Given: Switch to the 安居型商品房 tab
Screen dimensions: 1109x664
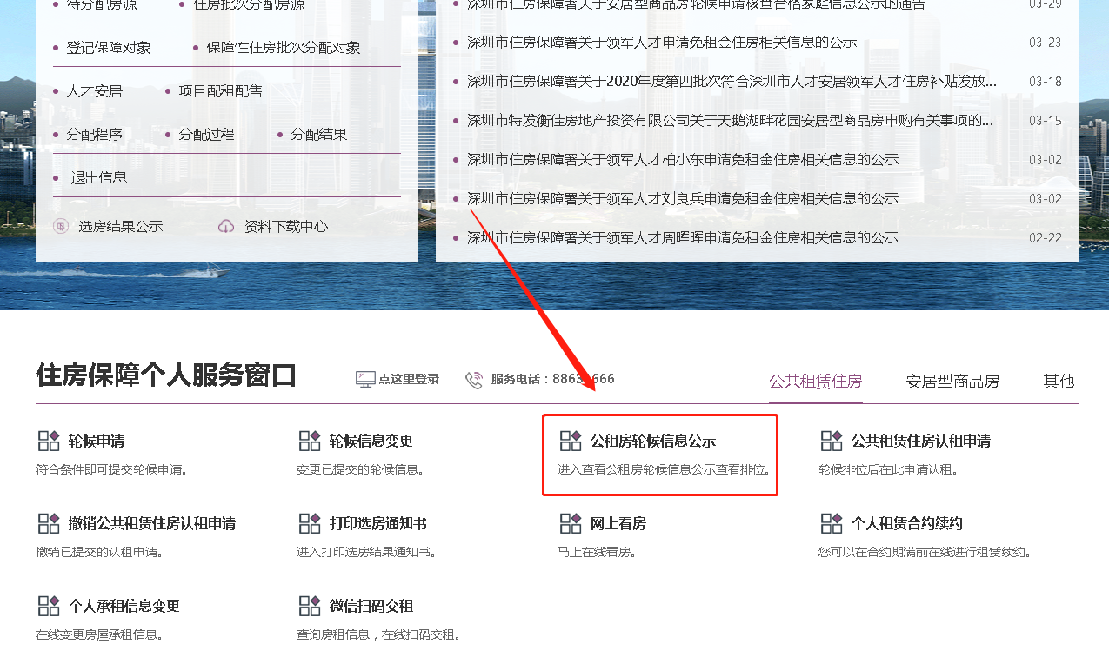Looking at the screenshot, I should [x=952, y=381].
